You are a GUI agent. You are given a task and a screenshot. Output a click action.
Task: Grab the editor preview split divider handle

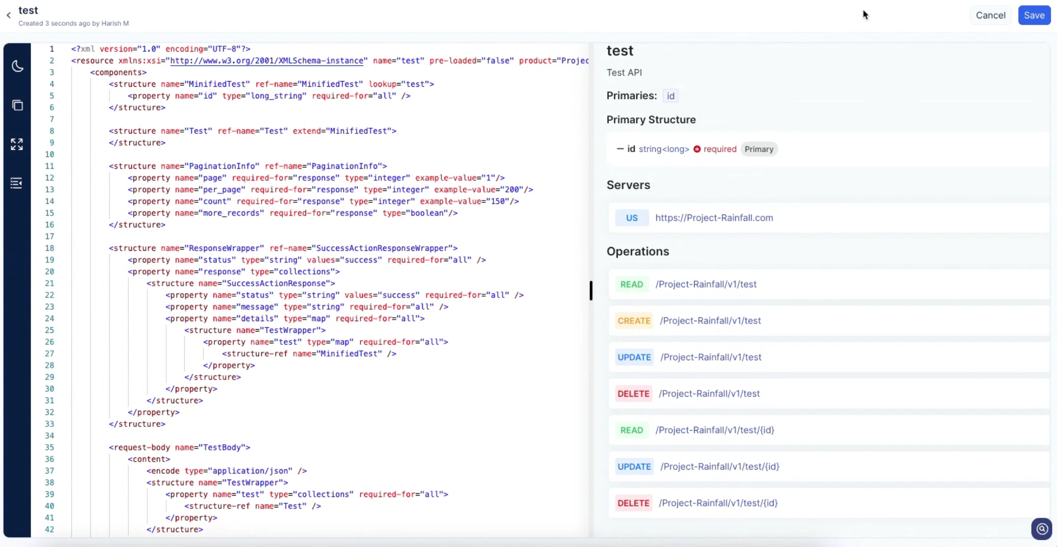click(x=591, y=290)
